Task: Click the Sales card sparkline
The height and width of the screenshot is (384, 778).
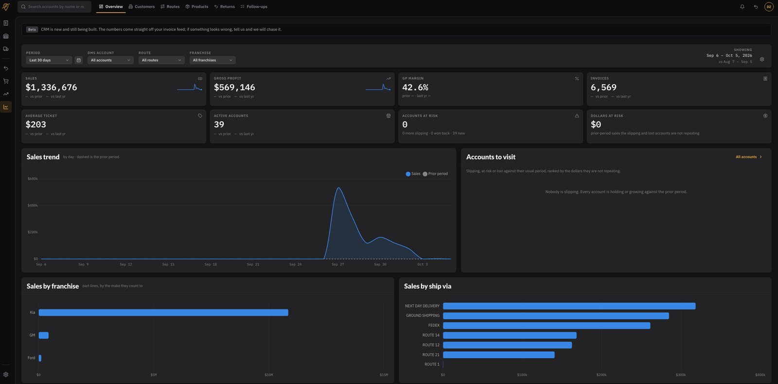Action: click(x=190, y=88)
